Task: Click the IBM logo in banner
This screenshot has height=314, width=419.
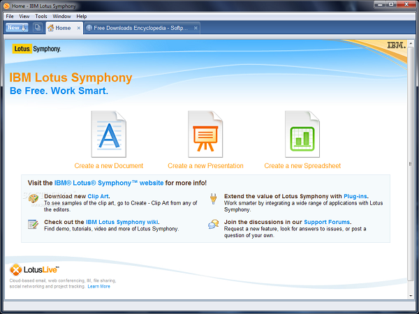Action: pos(397,45)
